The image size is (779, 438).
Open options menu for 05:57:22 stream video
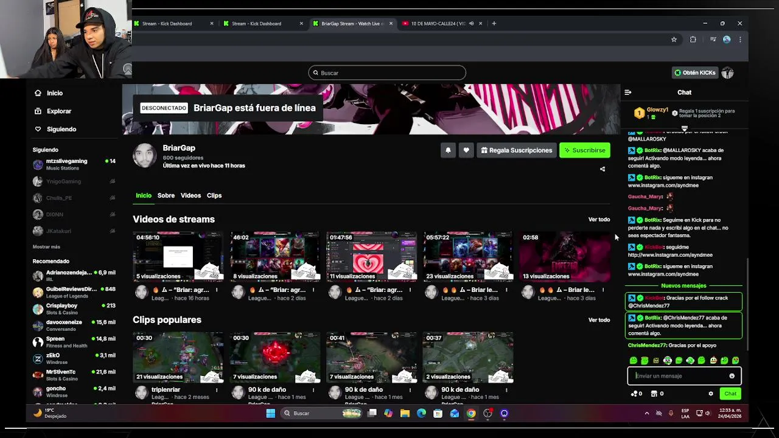(x=506, y=290)
